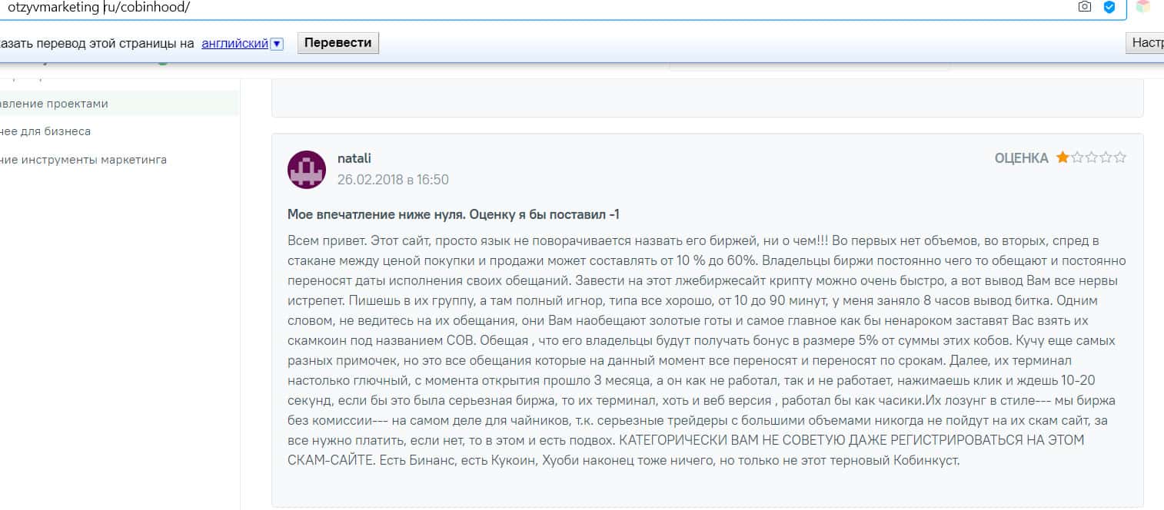
Task: Click the third empty rating star
Action: tap(1092, 157)
